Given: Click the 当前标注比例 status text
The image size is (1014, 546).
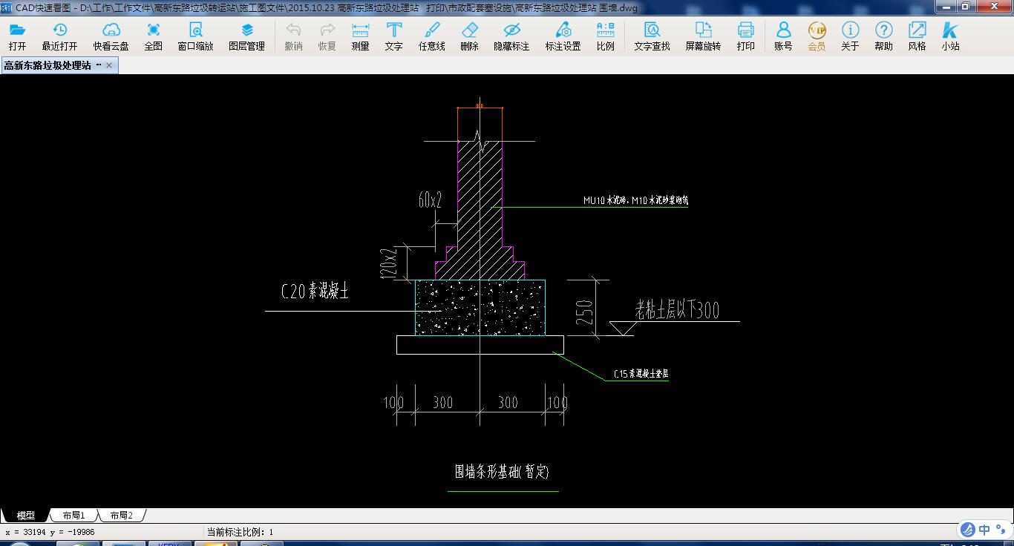Looking at the screenshot, I should click(240, 532).
